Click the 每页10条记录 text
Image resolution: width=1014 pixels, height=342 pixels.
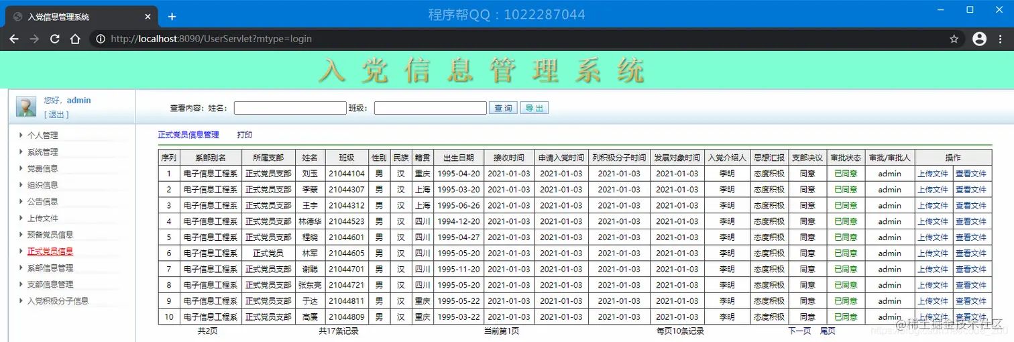(680, 331)
